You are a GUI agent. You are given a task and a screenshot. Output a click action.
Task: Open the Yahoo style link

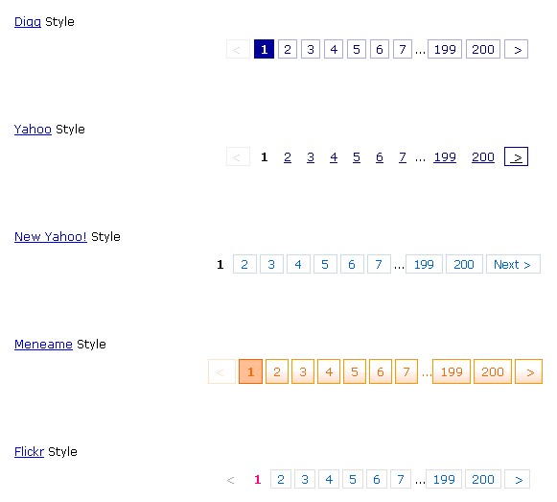[33, 130]
